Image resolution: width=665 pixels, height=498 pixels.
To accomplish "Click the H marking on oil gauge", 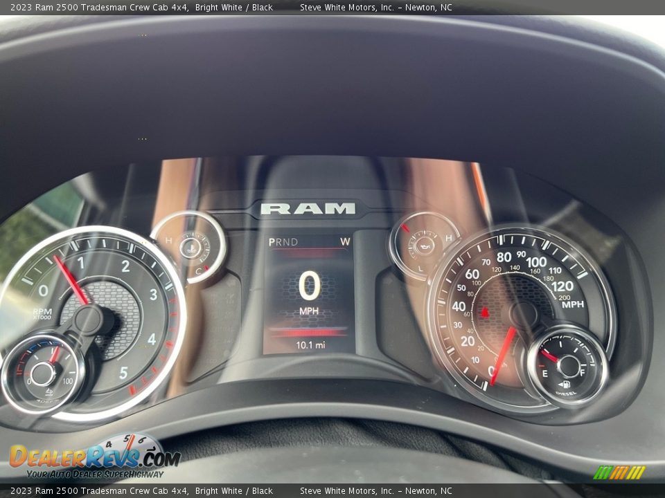I will tap(449, 239).
